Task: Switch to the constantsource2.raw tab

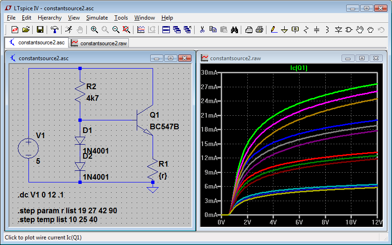Action: click(x=98, y=43)
